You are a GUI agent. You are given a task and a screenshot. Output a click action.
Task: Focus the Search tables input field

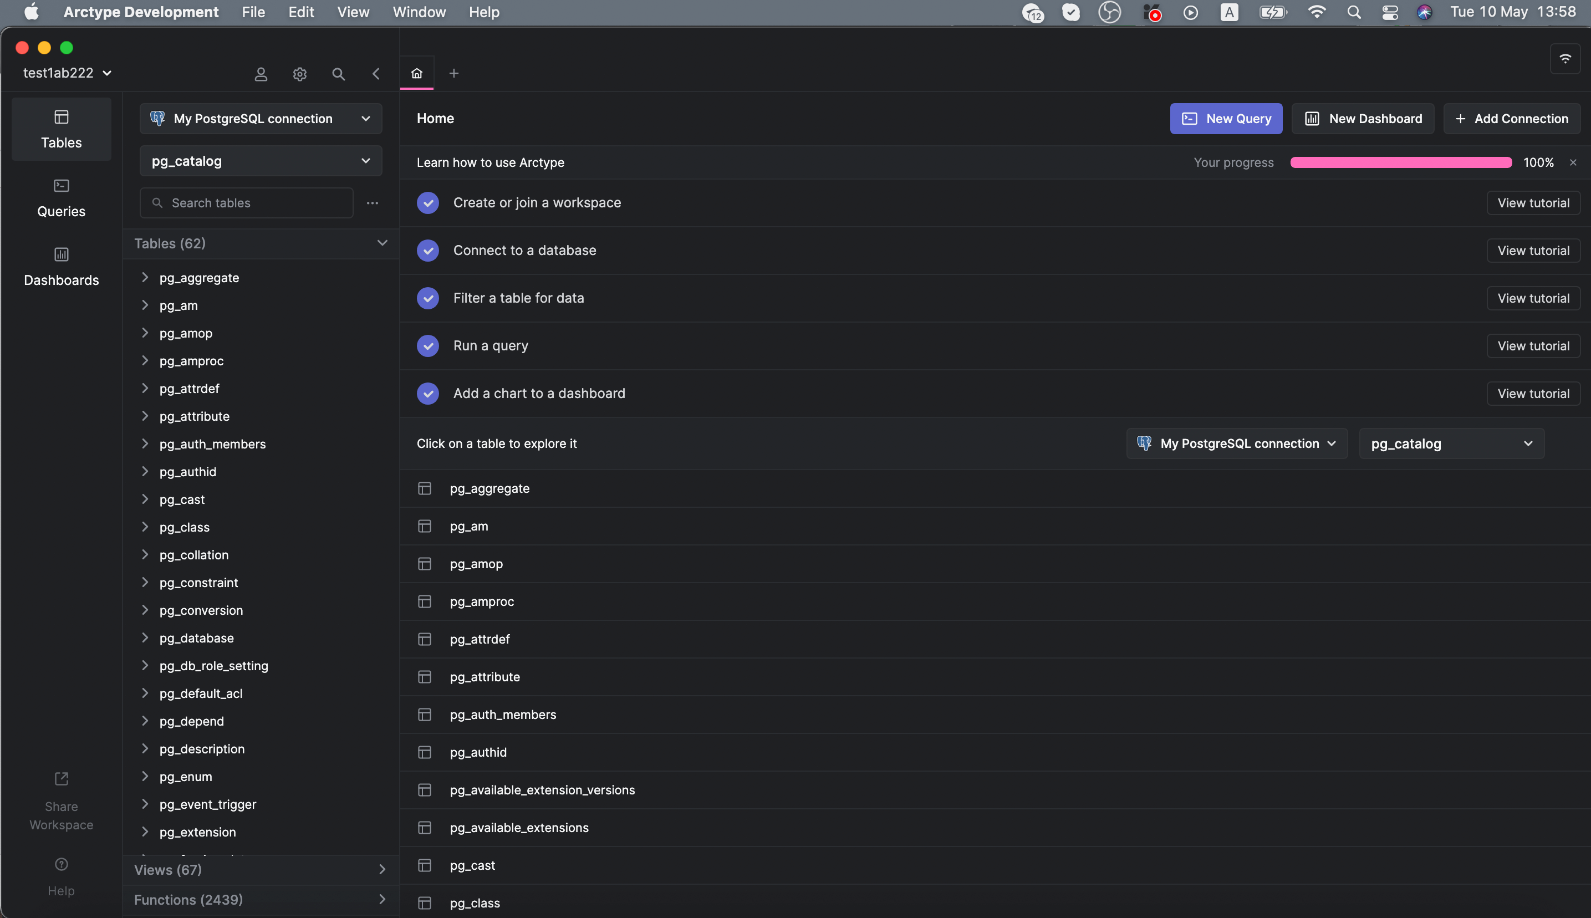point(247,203)
